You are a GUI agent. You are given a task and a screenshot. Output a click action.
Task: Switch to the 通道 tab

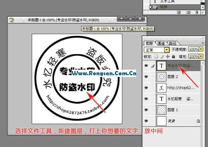coord(161,43)
